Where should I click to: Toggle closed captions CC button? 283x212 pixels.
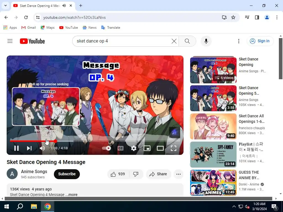tap(120, 148)
